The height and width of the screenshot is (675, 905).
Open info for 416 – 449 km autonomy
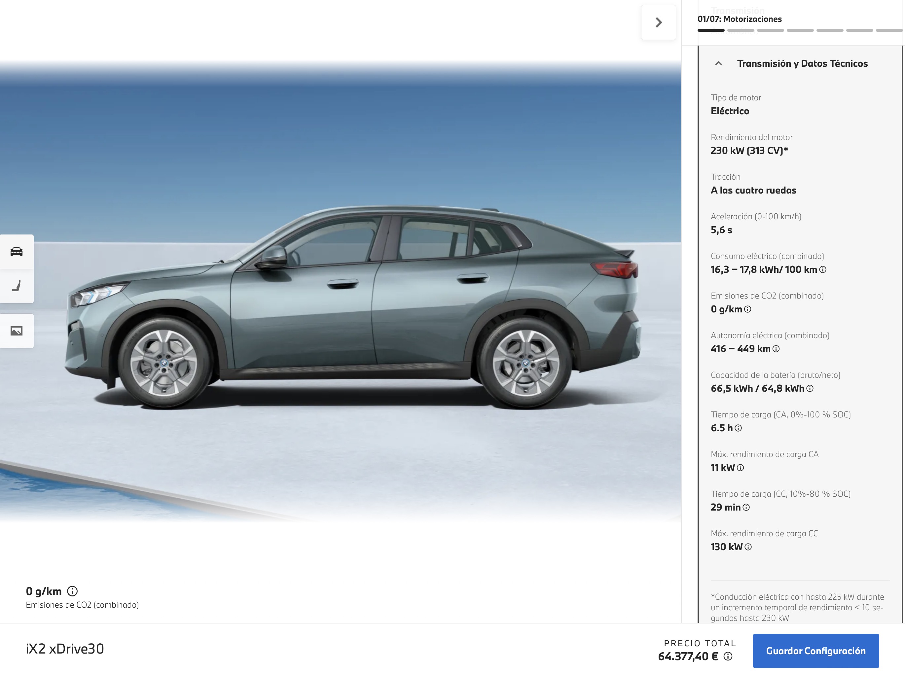point(776,349)
